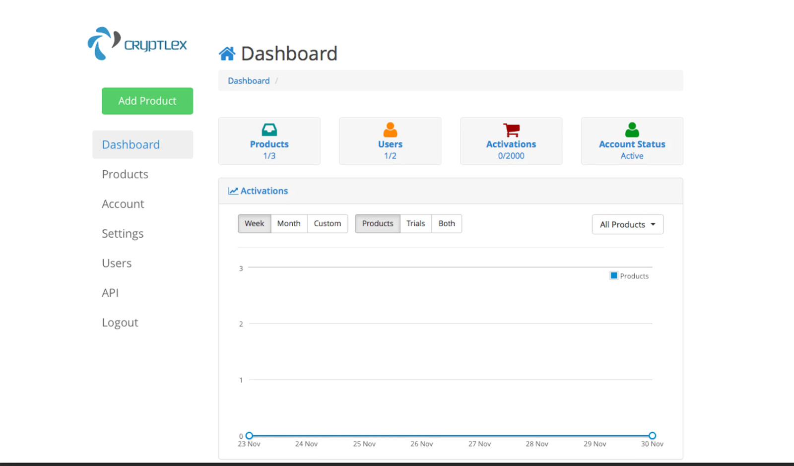Screen dimensions: 794x466
Task: Enable the Both activations toggle
Action: pyautogui.click(x=446, y=223)
